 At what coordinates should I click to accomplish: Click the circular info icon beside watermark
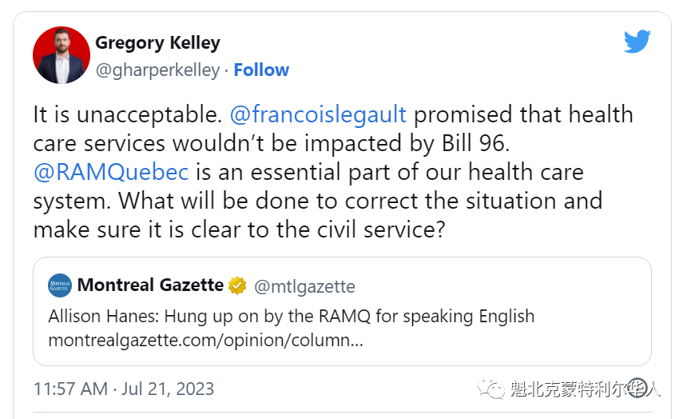pos(637,388)
